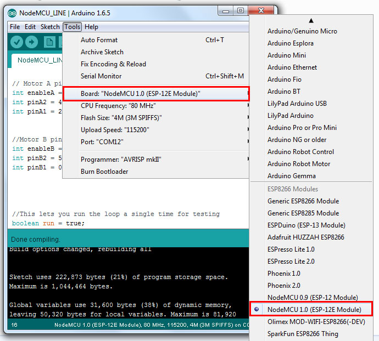Choose Fix Encoding & Reload

click(x=156, y=64)
